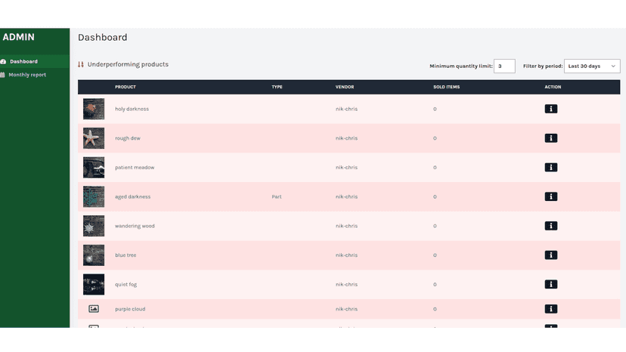626x352 pixels.
Task: Select the 'quiet fog' product name
Action: coord(126,284)
